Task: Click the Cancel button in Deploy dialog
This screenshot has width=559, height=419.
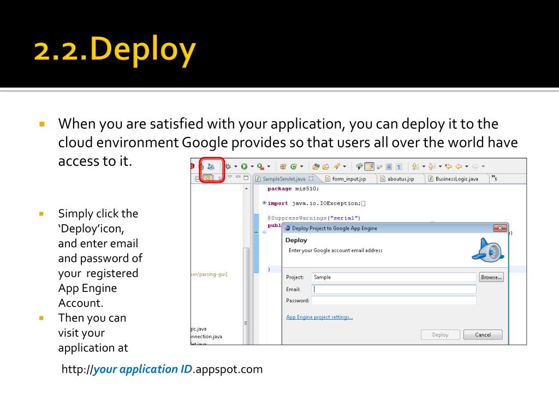Action: (x=483, y=334)
